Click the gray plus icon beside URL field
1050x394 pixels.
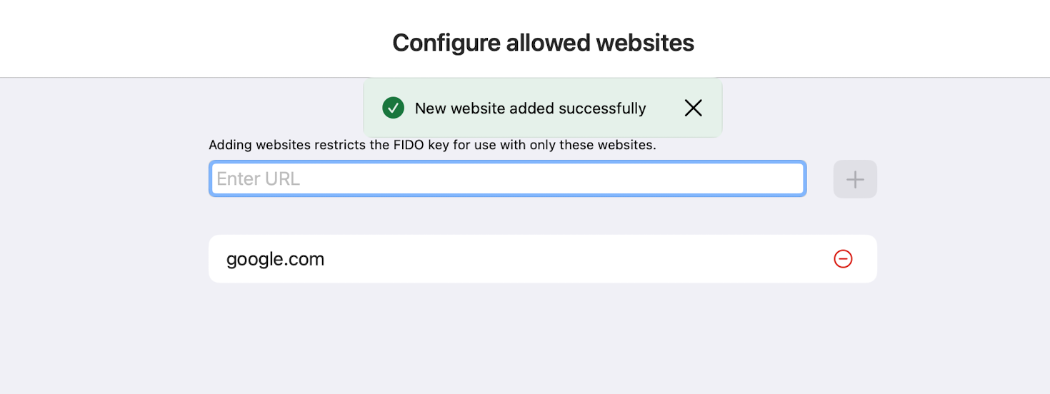(855, 179)
